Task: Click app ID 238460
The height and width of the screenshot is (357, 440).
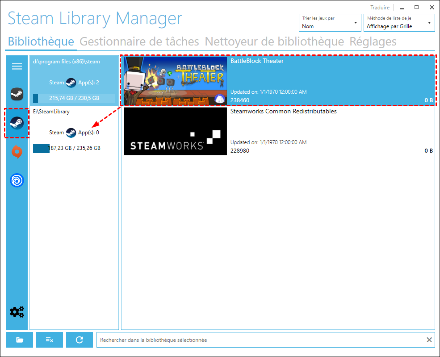Action: tap(239, 100)
